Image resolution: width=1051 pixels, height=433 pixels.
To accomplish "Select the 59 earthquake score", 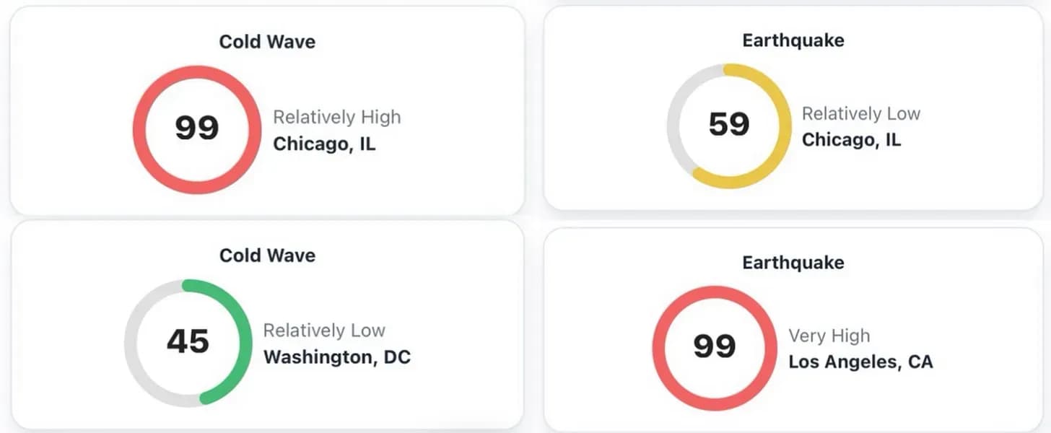I will 729,125.
